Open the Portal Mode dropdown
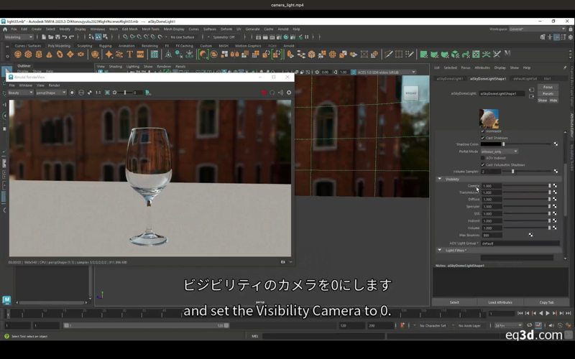Viewport: 575px width, 359px height. 499,151
